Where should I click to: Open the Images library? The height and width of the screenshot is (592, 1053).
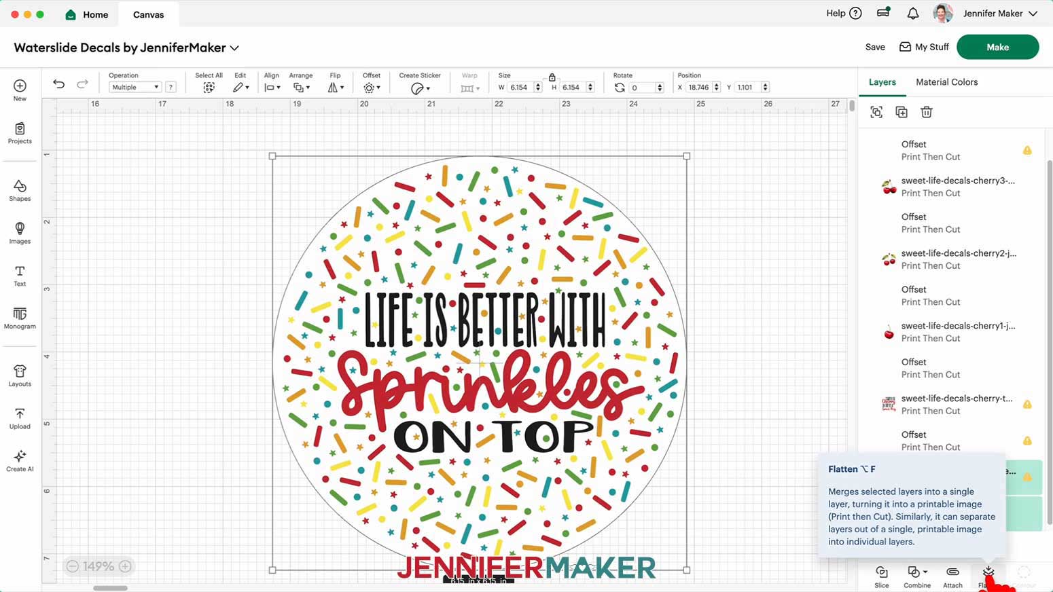pyautogui.click(x=20, y=233)
